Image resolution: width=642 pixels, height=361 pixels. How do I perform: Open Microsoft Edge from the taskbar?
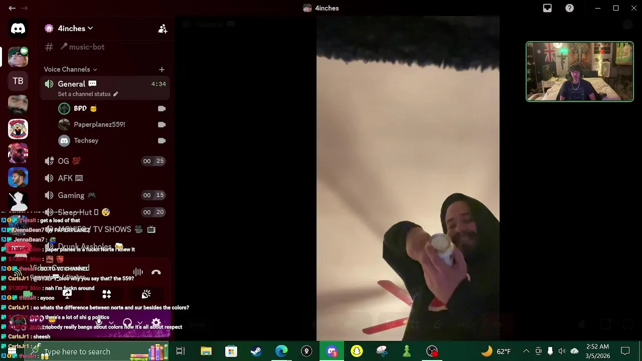281,351
